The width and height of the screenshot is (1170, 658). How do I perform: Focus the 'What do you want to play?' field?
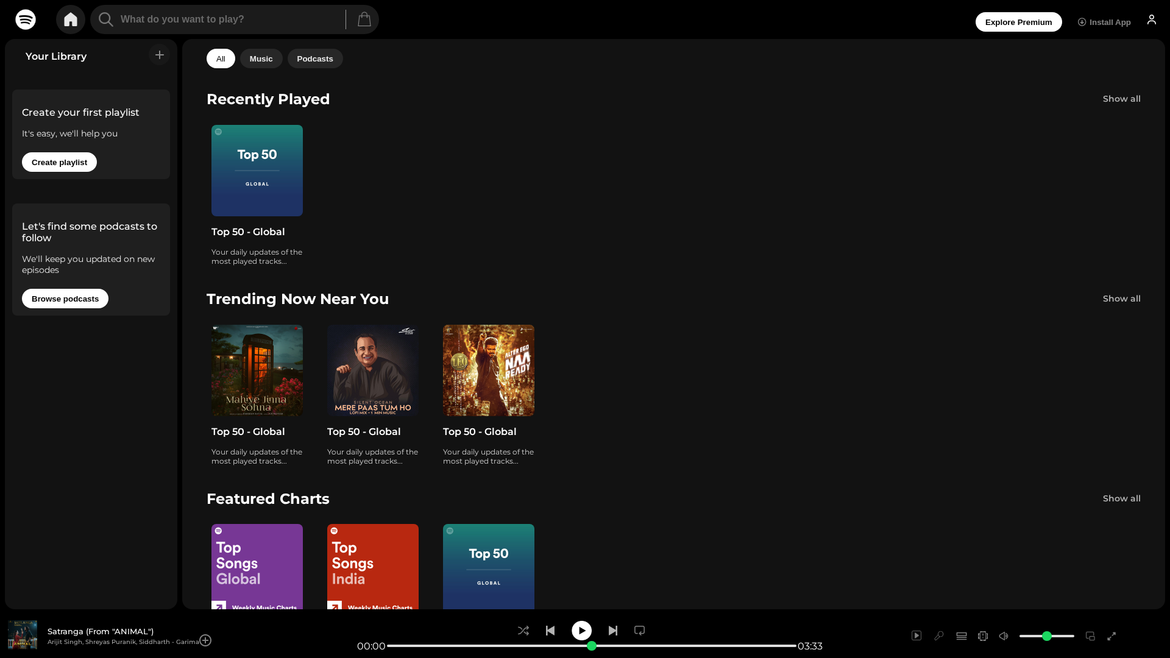pyautogui.click(x=229, y=19)
